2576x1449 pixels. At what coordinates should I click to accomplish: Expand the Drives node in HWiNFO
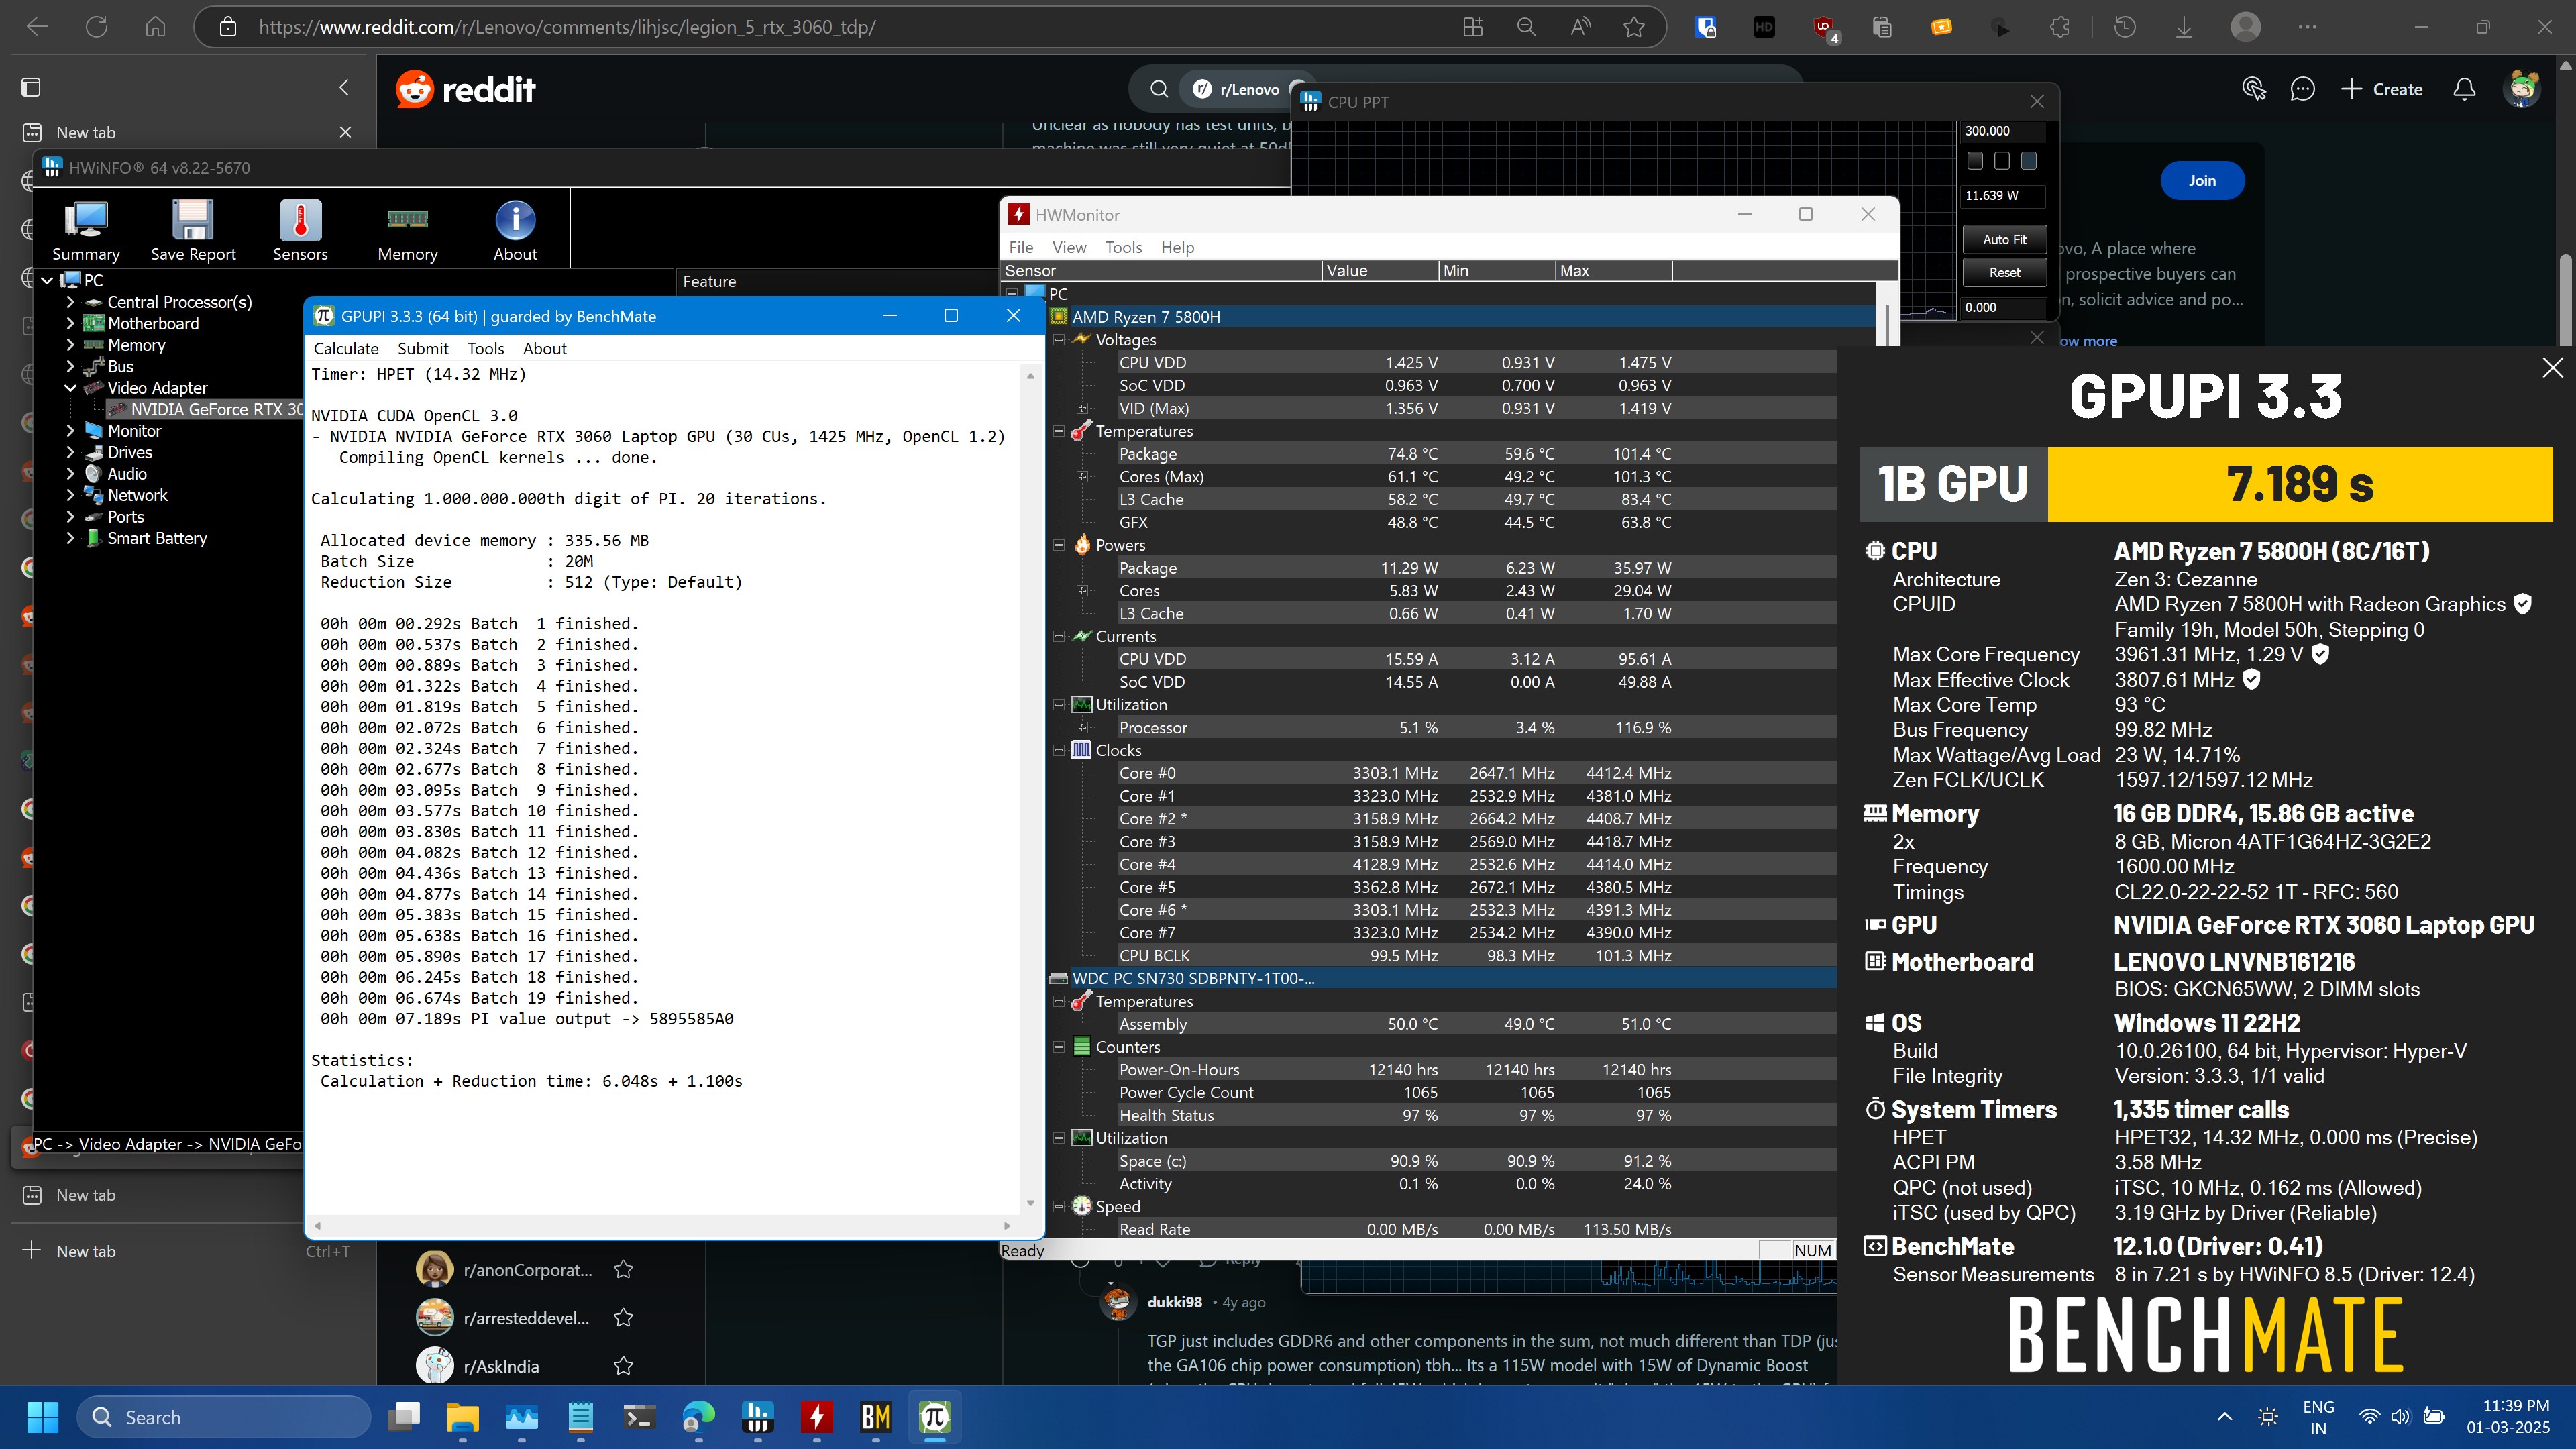(70, 452)
